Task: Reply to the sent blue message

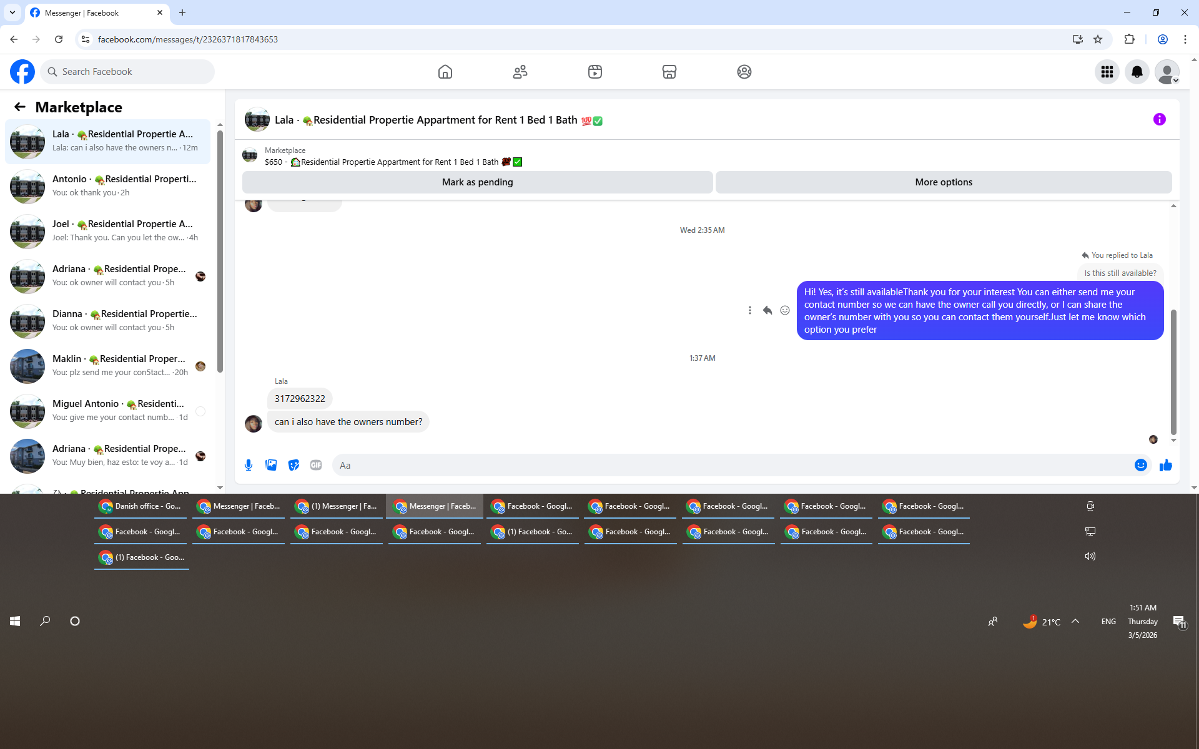Action: [767, 310]
